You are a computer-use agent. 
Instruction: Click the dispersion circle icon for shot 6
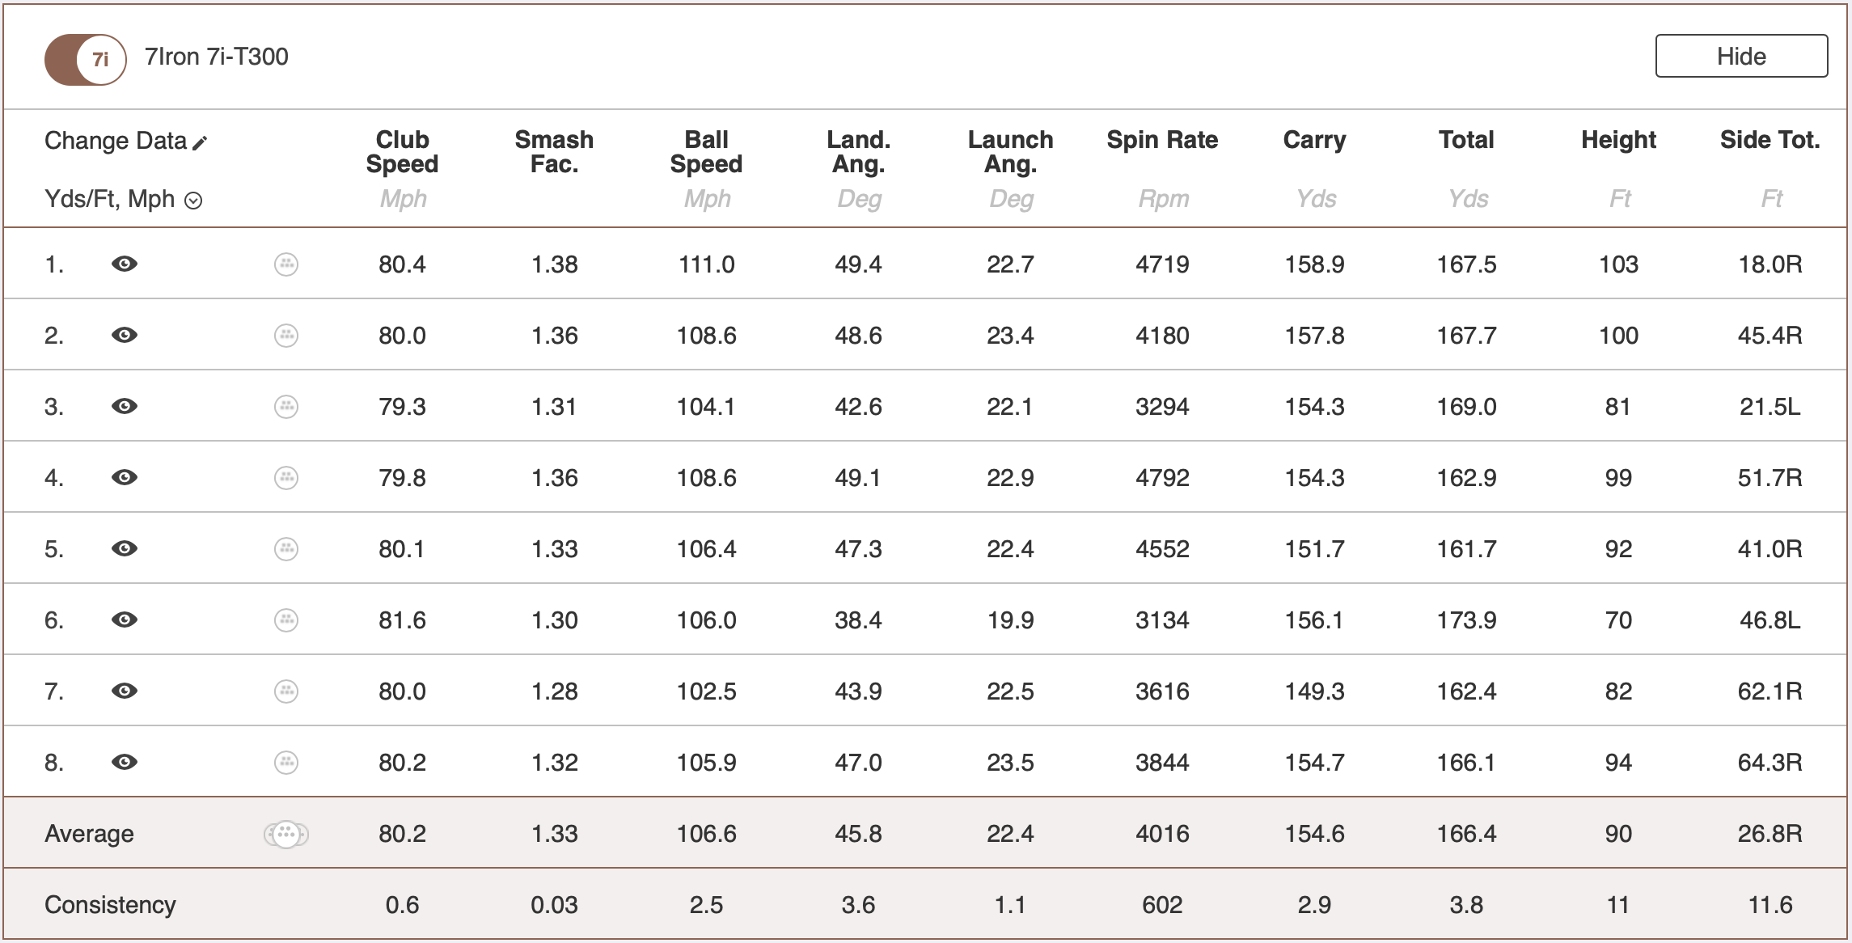286,620
